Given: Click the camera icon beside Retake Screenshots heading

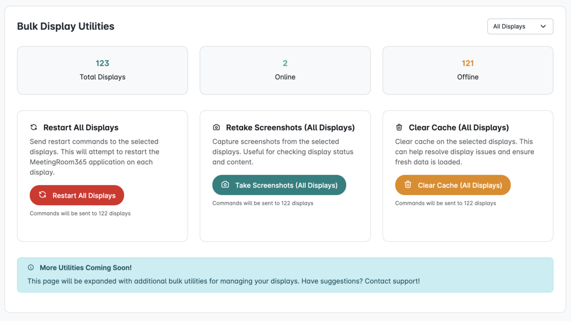Looking at the screenshot, I should click(x=216, y=127).
